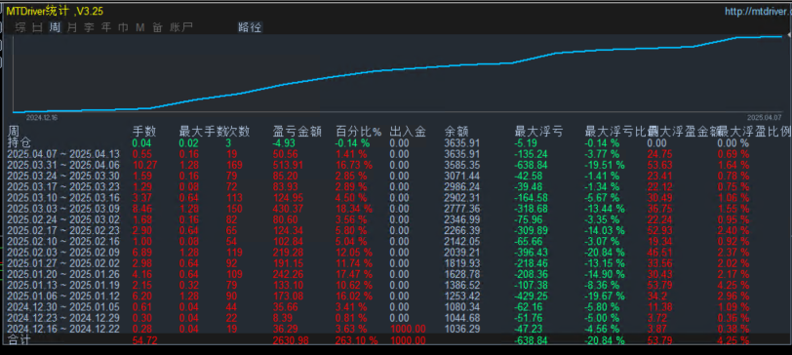Click max floating loss -135.24

pos(531,154)
